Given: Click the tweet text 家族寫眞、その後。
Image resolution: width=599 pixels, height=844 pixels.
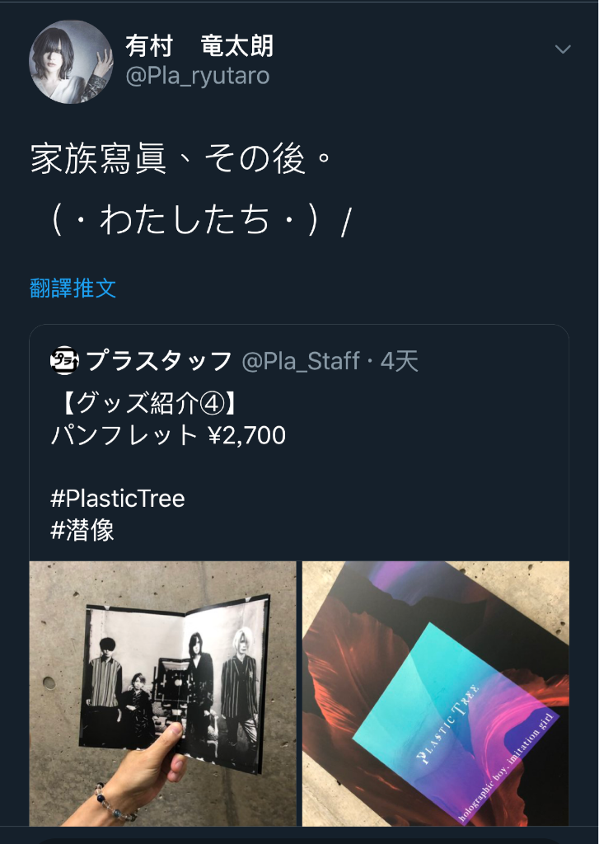Looking at the screenshot, I should (180, 159).
